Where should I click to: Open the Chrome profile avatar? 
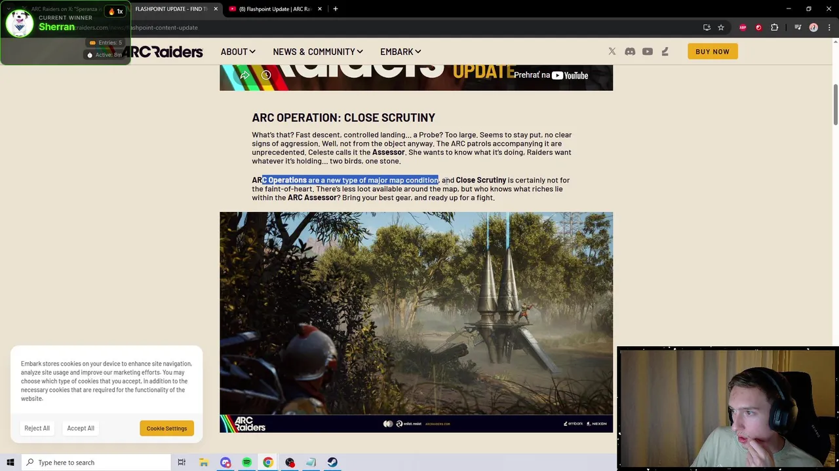tap(813, 27)
